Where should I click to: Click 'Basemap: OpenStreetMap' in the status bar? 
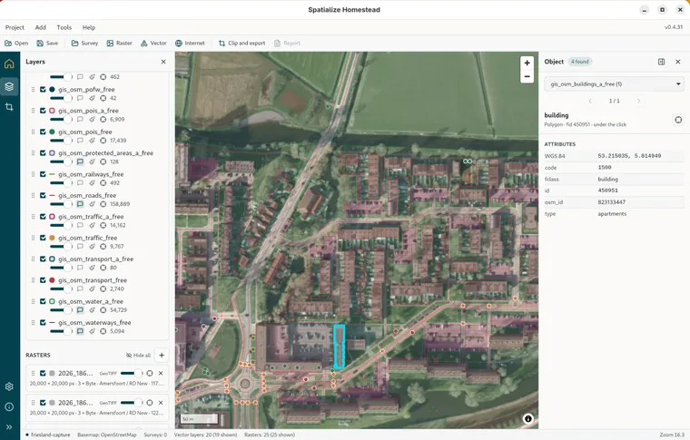(x=107, y=435)
